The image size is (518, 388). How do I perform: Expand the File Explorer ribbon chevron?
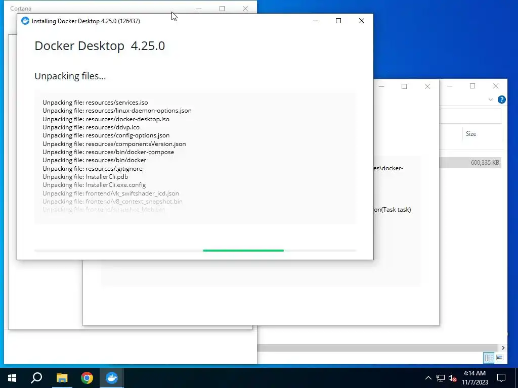click(491, 100)
